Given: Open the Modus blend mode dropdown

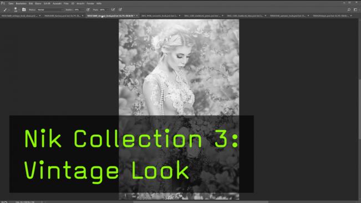Looking at the screenshot, I should coord(50,10).
